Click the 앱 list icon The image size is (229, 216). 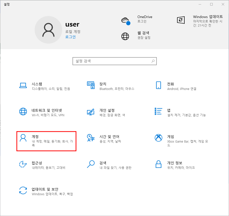159,111
